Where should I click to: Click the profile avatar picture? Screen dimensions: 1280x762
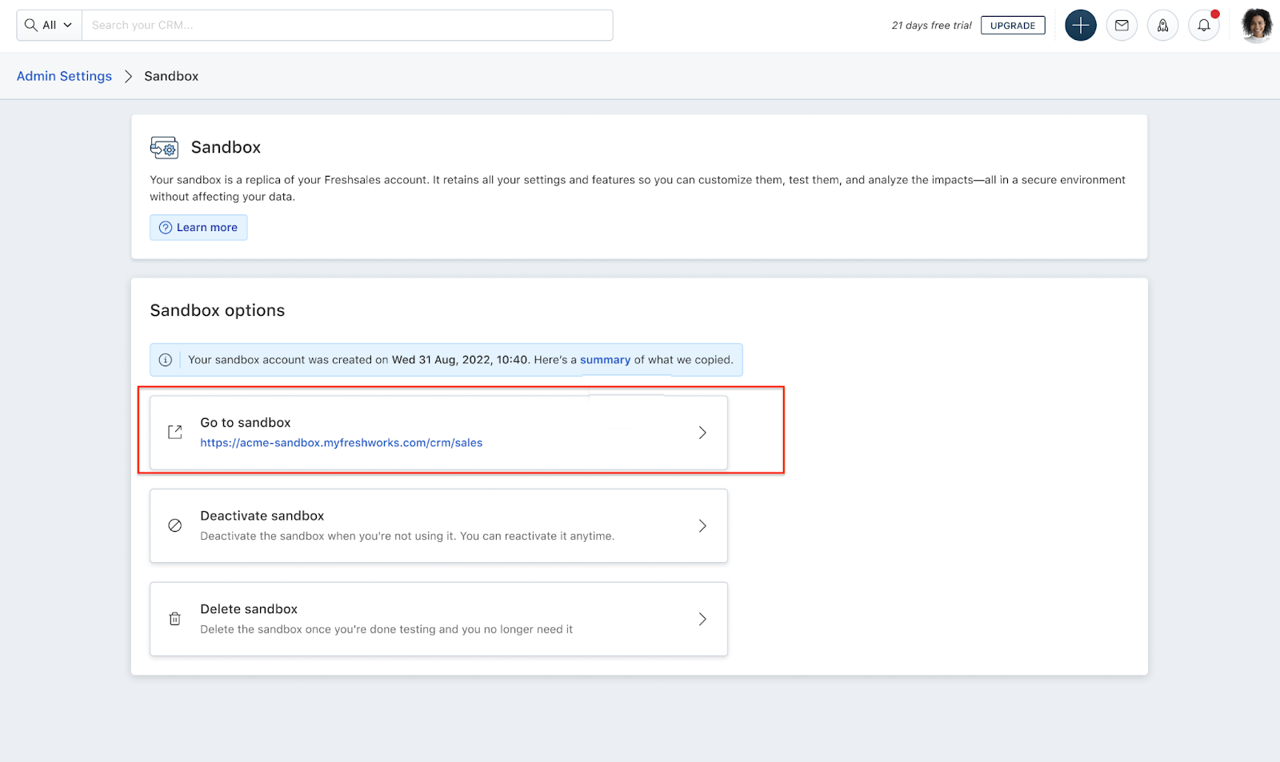(x=1255, y=25)
